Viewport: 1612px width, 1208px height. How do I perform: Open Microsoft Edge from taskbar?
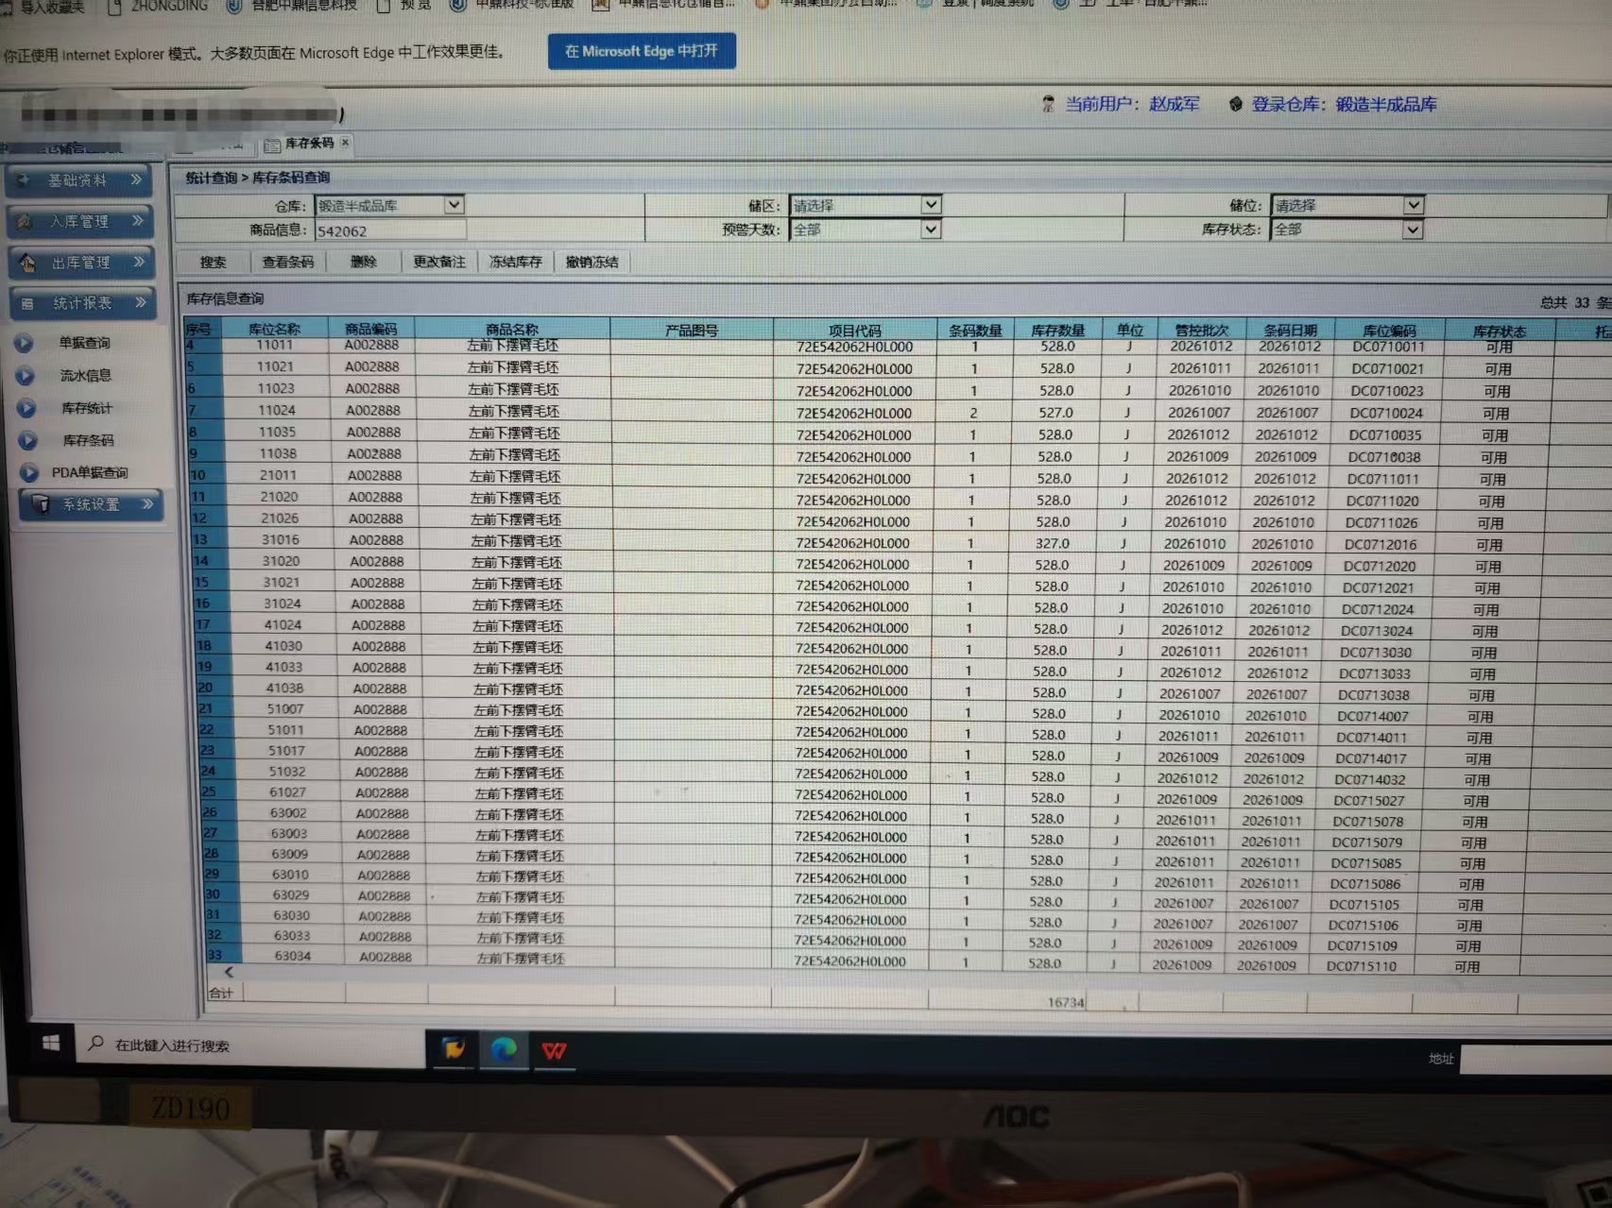(x=504, y=1049)
